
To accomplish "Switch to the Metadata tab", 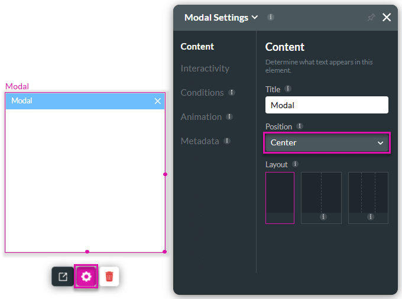I will (200, 141).
